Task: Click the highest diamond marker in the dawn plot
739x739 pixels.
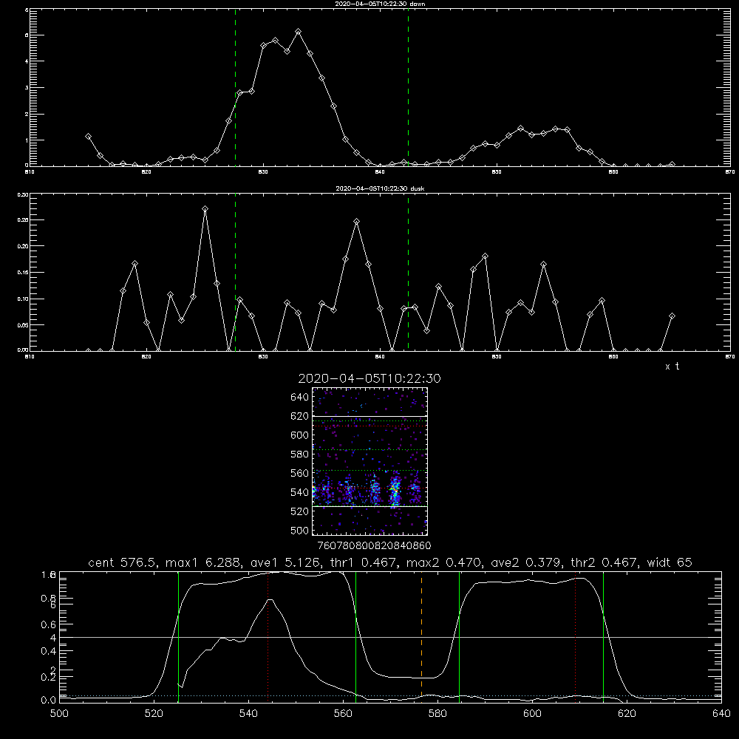Action: pos(298,32)
